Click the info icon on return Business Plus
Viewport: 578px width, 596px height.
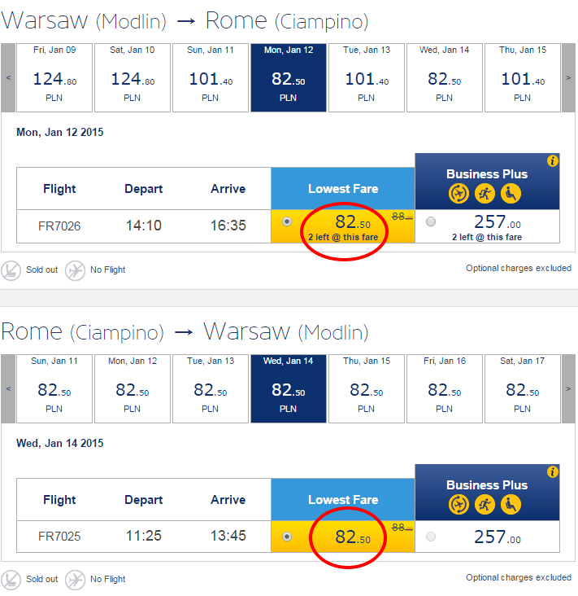click(x=553, y=472)
